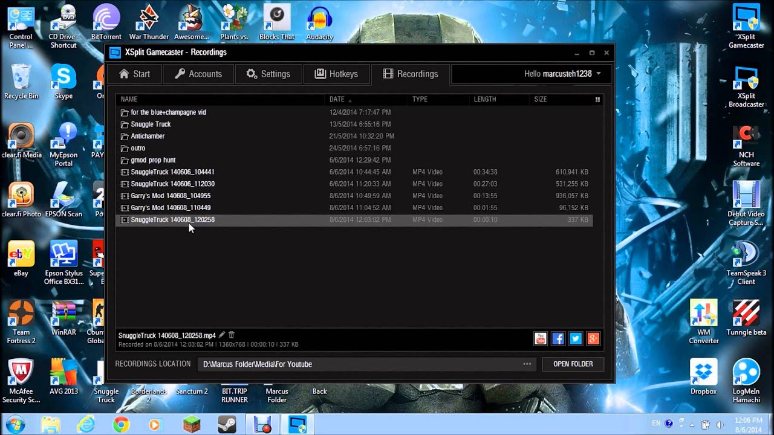
Task: Select the Recordings tab
Action: point(411,74)
